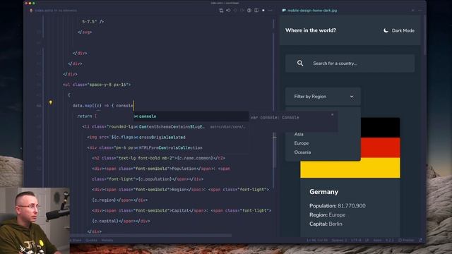452x254 pixels.
Task: Click the Prettier status bar item
Action: click(406, 240)
